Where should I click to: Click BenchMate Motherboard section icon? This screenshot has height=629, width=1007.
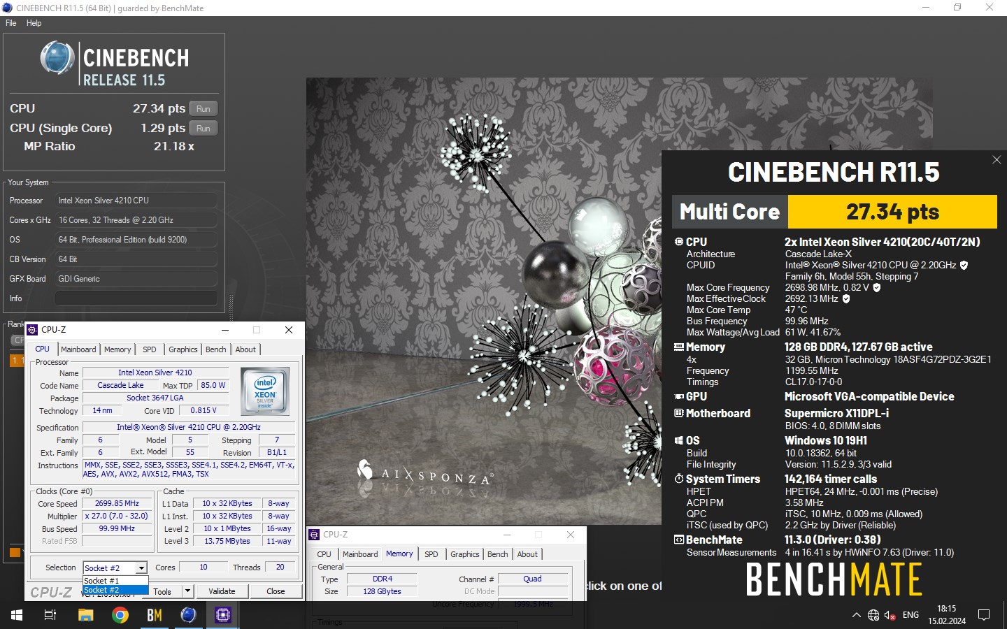pyautogui.click(x=678, y=413)
